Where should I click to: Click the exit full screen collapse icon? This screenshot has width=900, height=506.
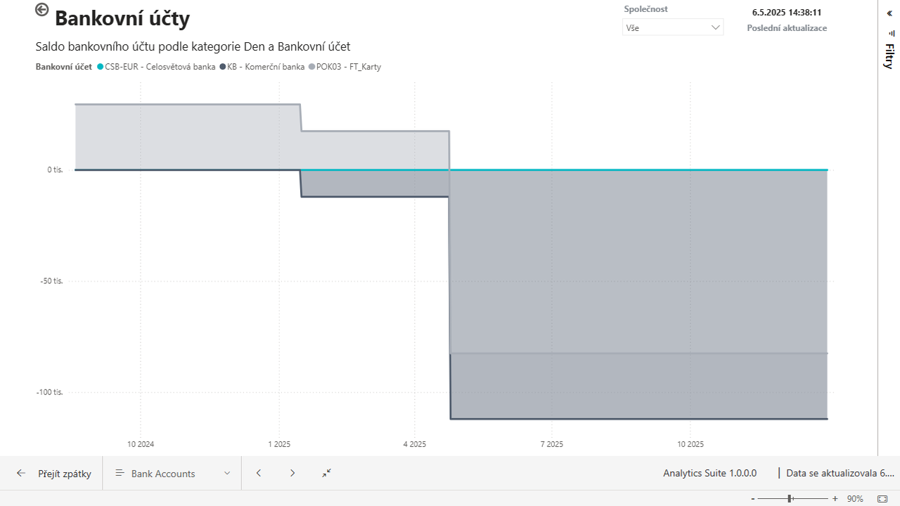(x=327, y=474)
